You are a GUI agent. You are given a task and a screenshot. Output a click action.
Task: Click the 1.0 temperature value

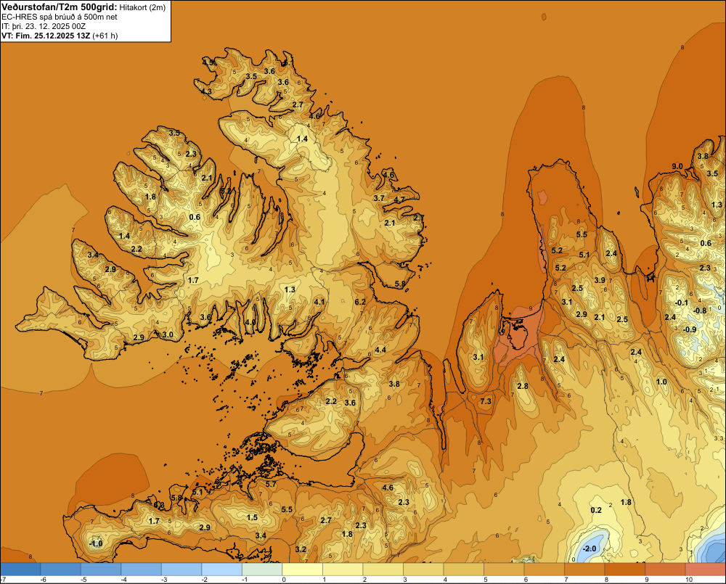tap(661, 382)
